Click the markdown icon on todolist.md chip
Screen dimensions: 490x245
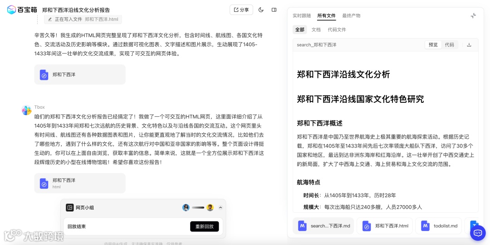click(x=425, y=226)
